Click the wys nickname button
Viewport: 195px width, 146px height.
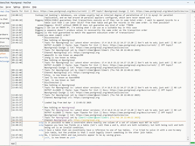tap(13, 143)
